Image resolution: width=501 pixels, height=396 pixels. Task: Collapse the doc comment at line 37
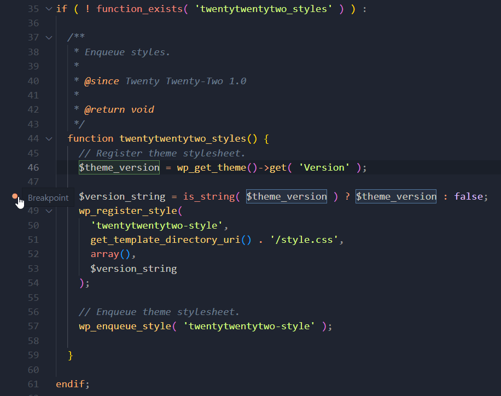[49, 38]
